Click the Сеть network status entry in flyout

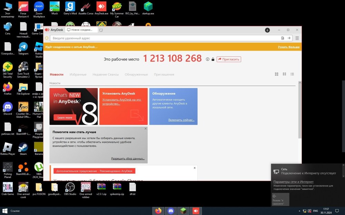[x=306, y=171]
